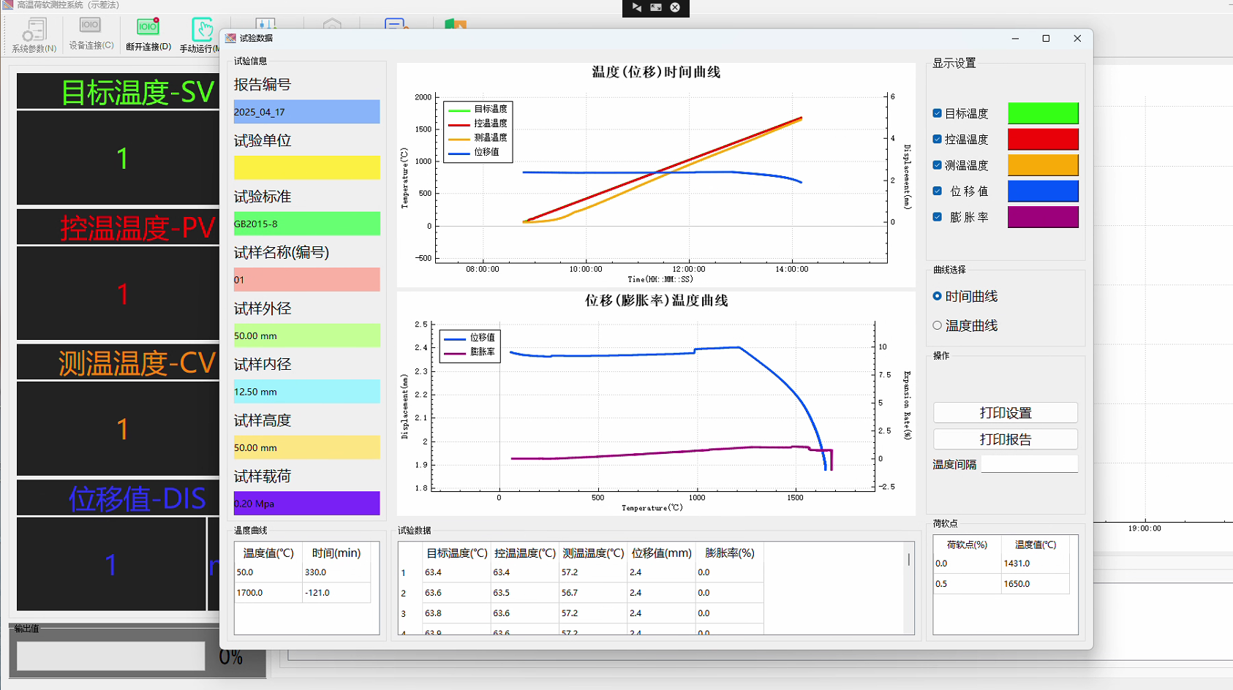The height and width of the screenshot is (690, 1233).
Task: Click 目标温度(℃) column header
Action: 456,553
